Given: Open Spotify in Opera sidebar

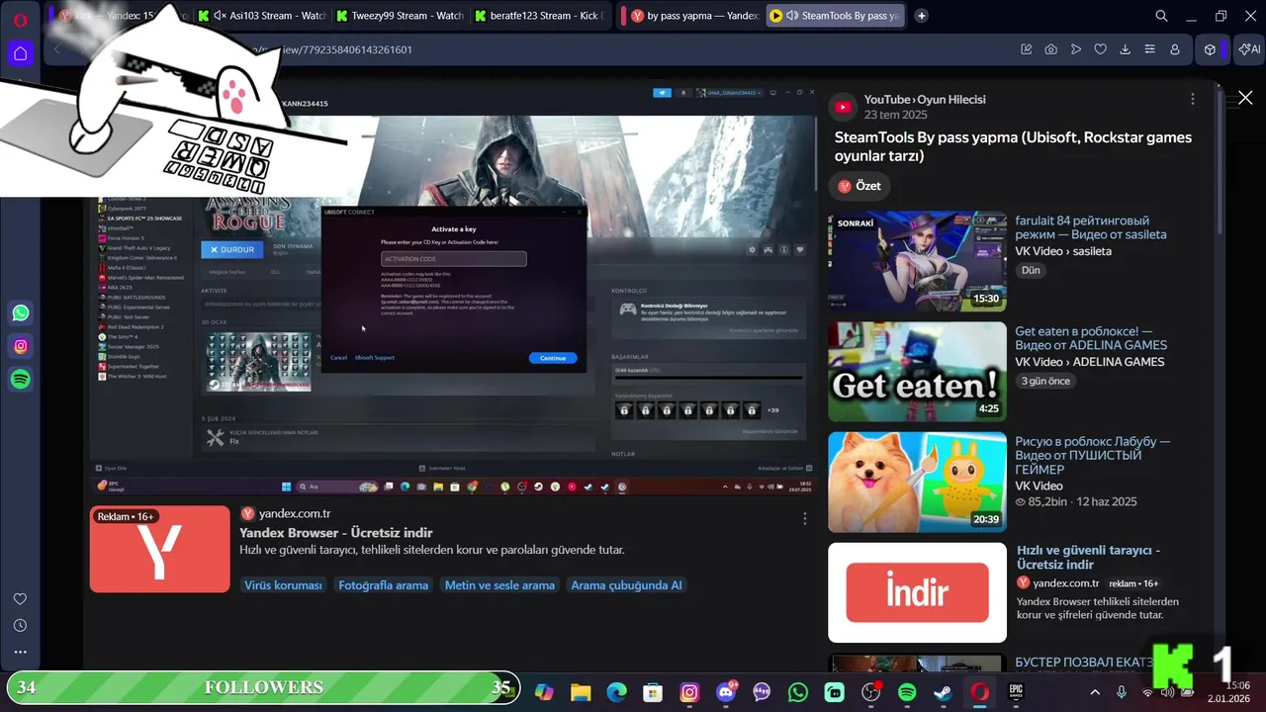Looking at the screenshot, I should click(21, 379).
